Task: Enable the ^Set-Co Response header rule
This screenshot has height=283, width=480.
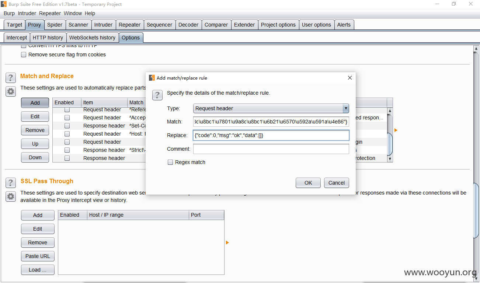Action: click(67, 126)
